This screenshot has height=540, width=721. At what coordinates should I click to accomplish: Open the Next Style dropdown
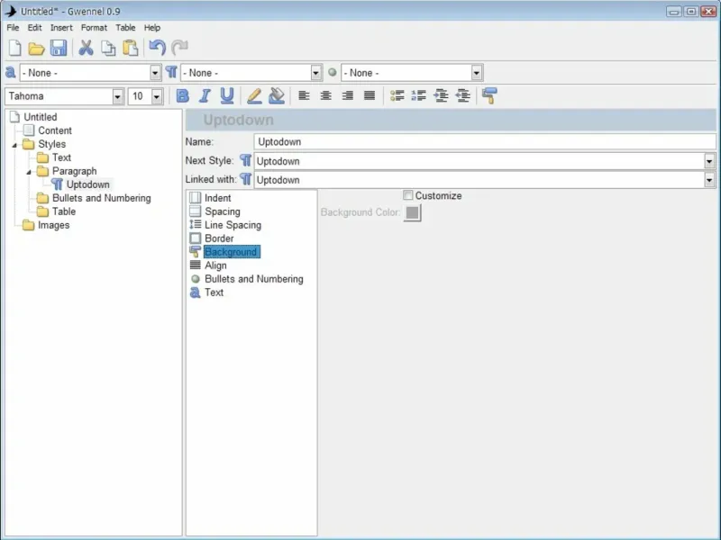click(709, 161)
